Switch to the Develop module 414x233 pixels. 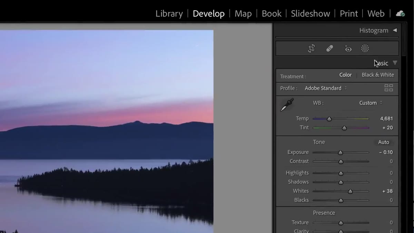point(209,13)
